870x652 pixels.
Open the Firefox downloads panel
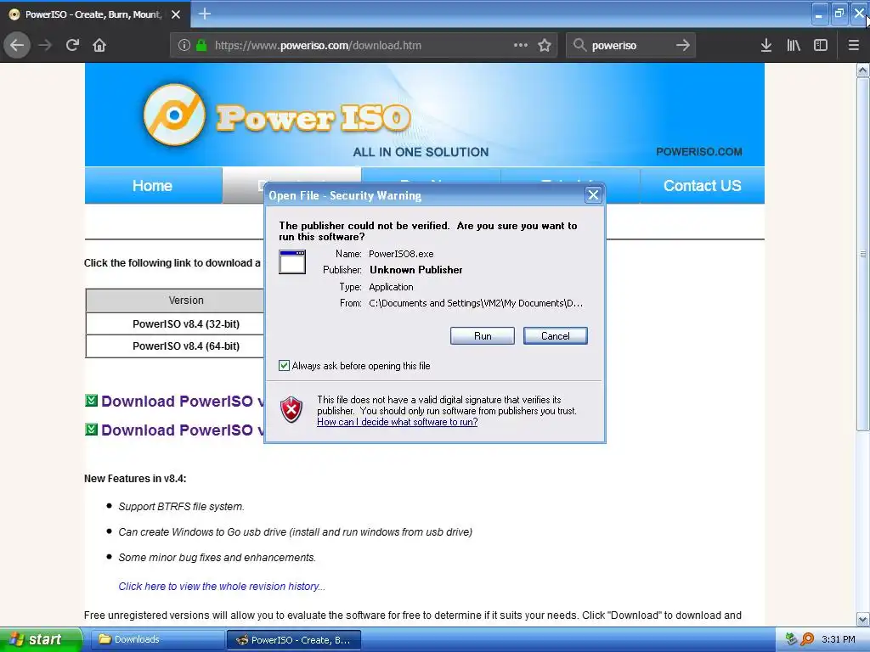click(x=766, y=45)
